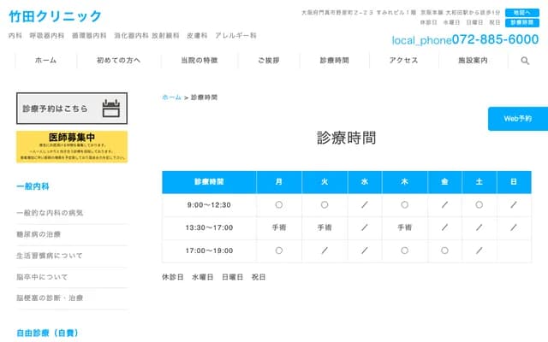The height and width of the screenshot is (342, 548).
Task: Open 糖尿病の治療 in the sidebar
Action: click(39, 234)
